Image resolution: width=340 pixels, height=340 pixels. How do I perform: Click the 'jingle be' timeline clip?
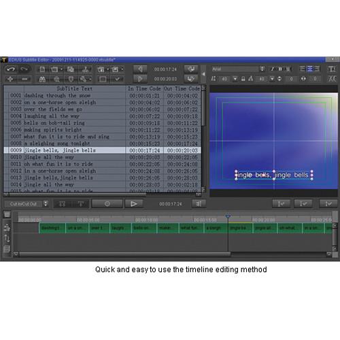(x=240, y=228)
